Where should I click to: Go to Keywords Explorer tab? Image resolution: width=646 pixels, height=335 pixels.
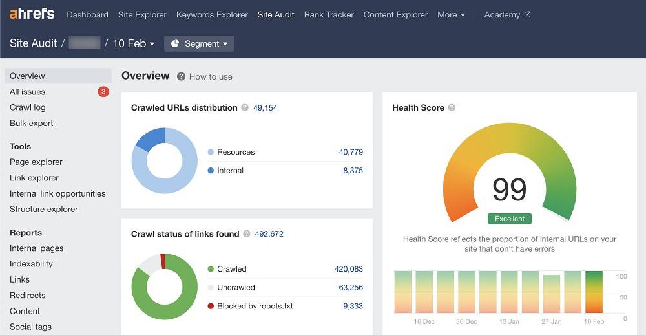[212, 14]
